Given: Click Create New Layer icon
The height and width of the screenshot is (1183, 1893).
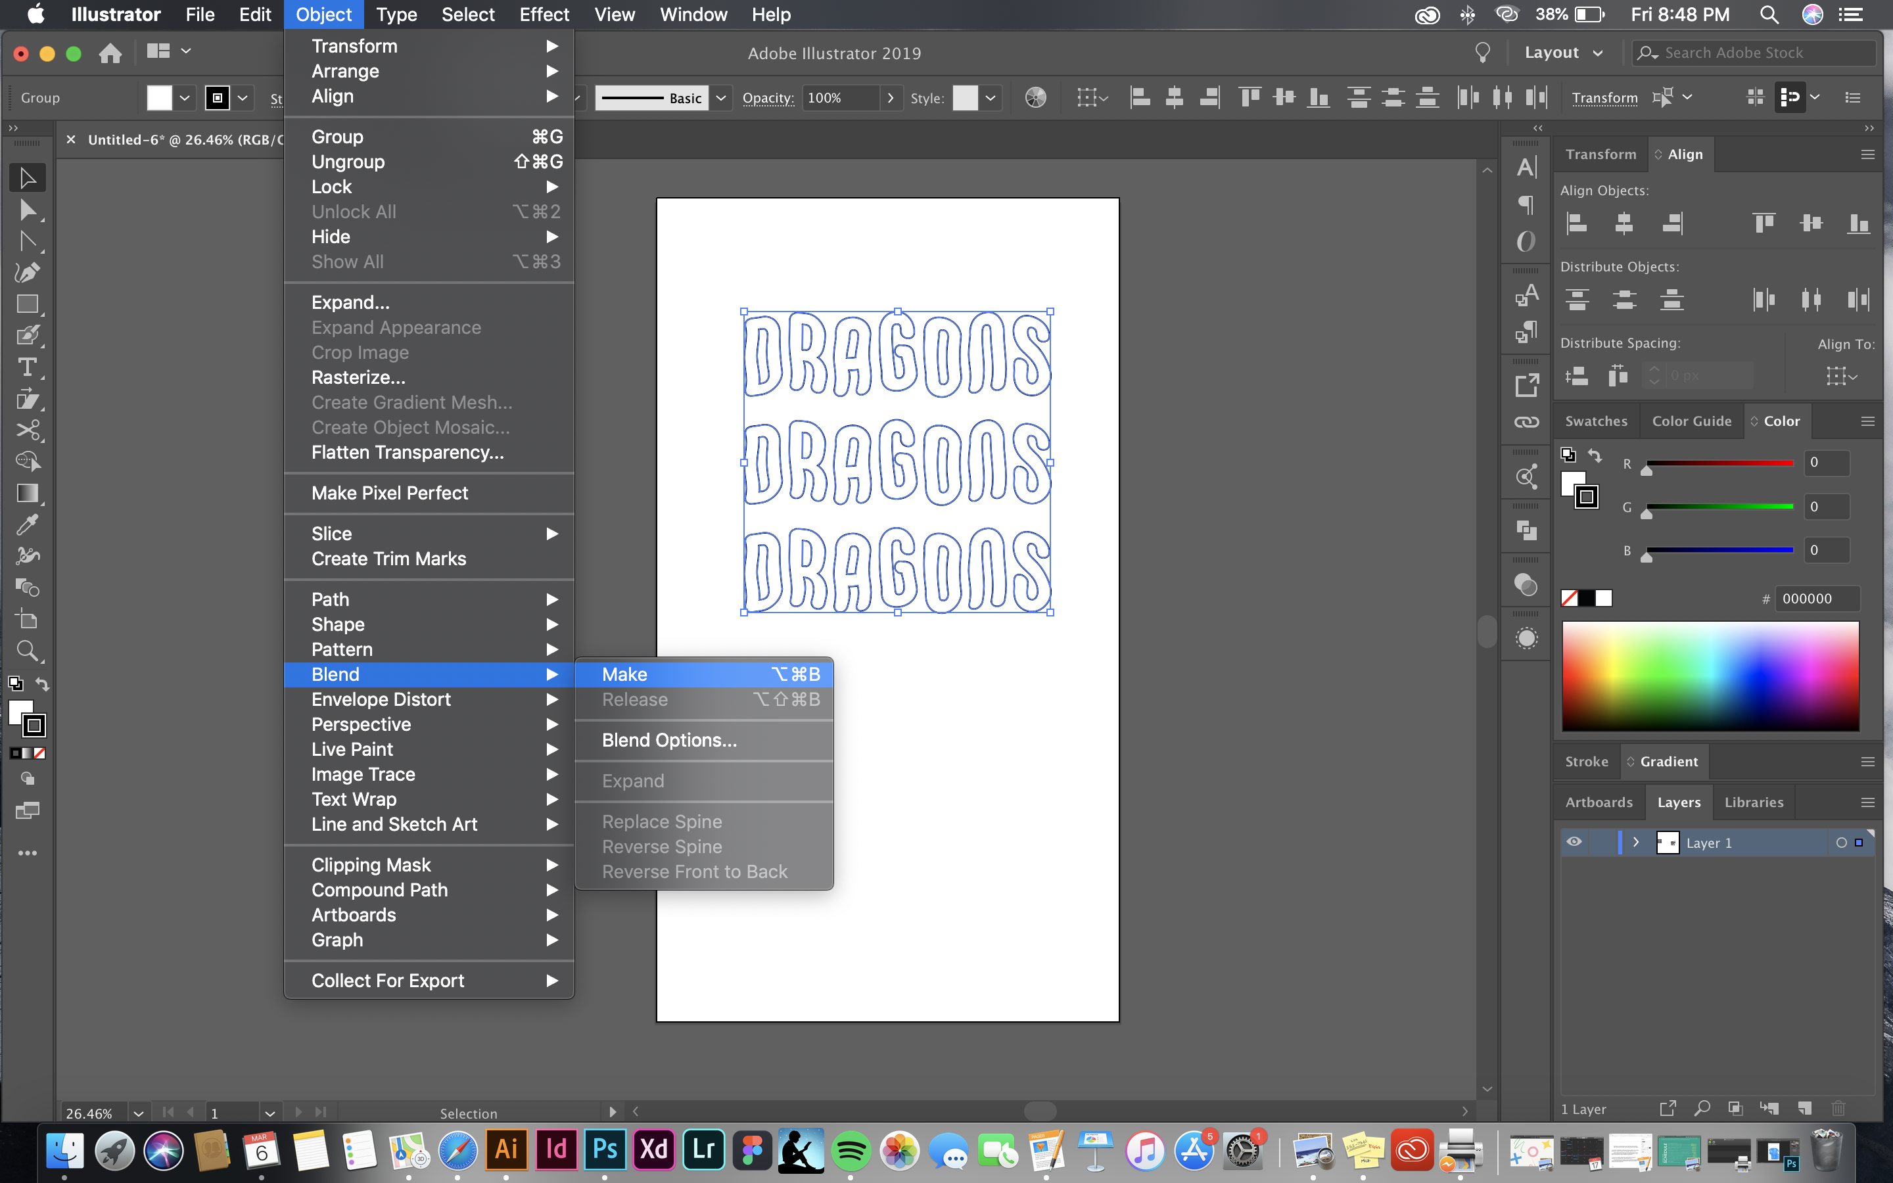Looking at the screenshot, I should [x=1805, y=1108].
